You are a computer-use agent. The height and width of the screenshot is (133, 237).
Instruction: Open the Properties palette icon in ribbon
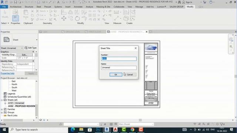[16, 18]
